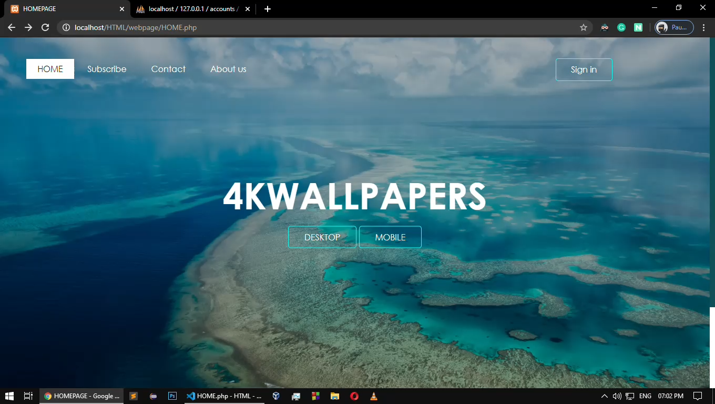Viewport: 715px width, 404px height.
Task: Open VirtualBox from the taskbar
Action: 276,396
